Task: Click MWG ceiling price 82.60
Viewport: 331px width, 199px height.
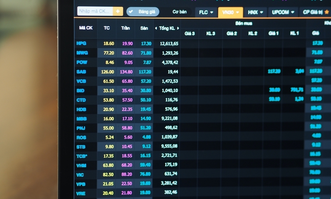Action: point(127,53)
